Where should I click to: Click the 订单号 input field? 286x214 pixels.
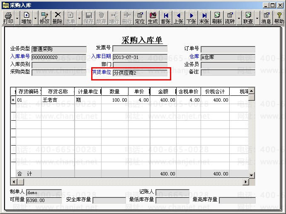228,49
